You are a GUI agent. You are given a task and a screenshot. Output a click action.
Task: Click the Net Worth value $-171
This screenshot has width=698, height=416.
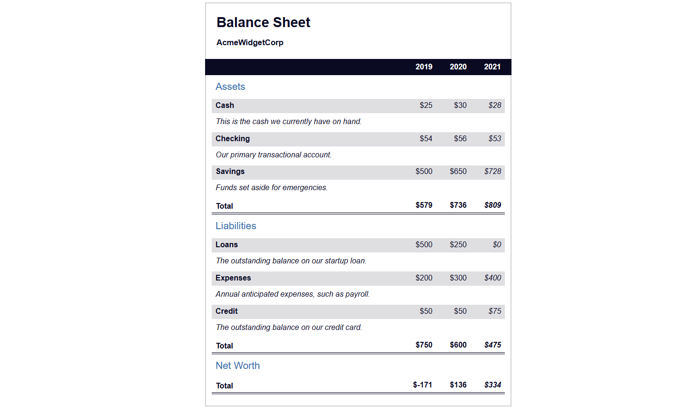[423, 385]
